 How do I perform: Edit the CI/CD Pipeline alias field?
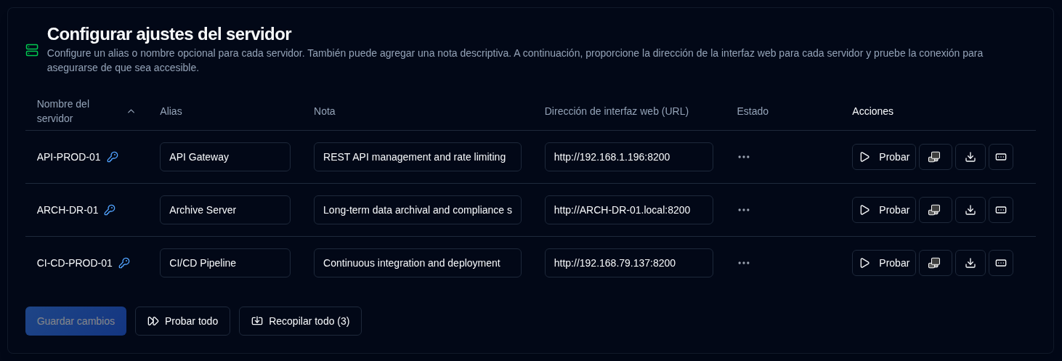[225, 263]
